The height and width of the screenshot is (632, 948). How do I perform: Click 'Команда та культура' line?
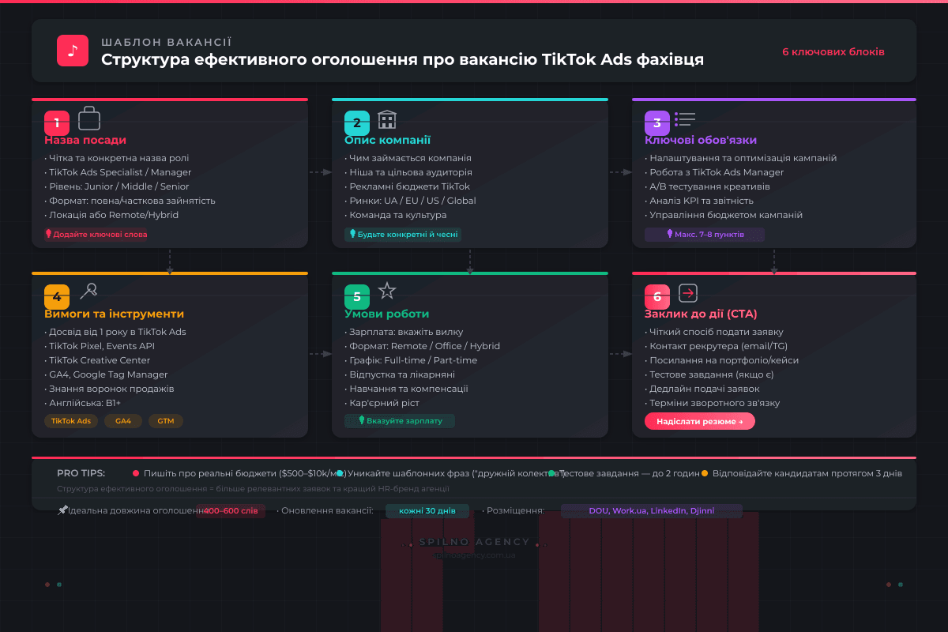(395, 215)
